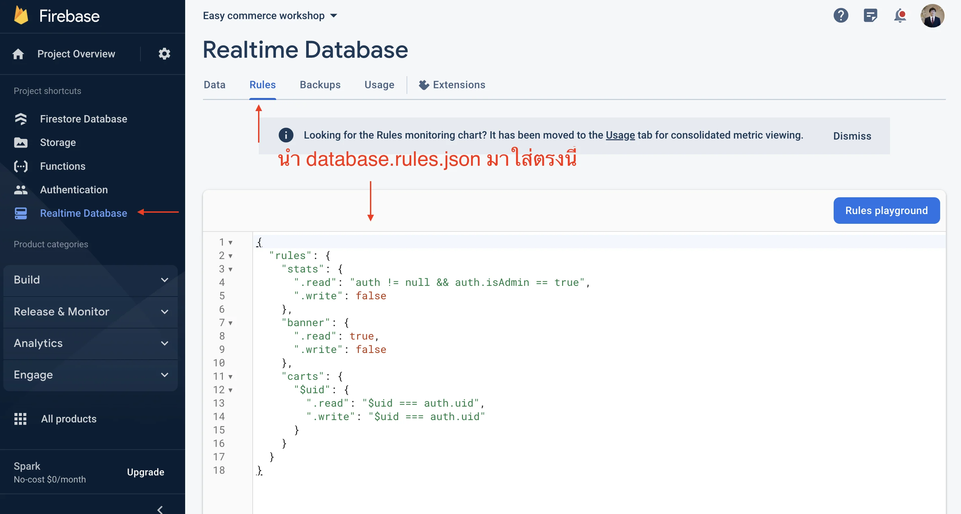
Task: Click the stats .write false line
Action: coord(340,296)
